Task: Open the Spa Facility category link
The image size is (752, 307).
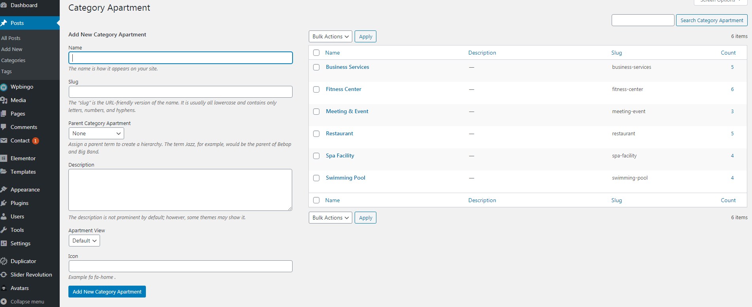Action: [x=340, y=155]
